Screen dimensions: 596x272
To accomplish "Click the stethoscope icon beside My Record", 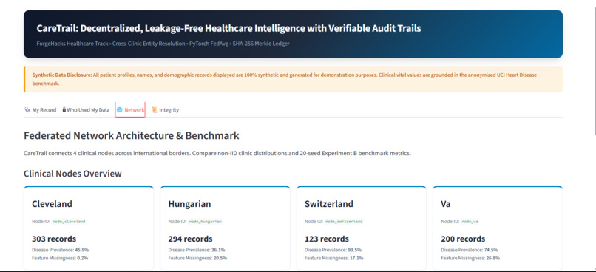I will (x=27, y=110).
